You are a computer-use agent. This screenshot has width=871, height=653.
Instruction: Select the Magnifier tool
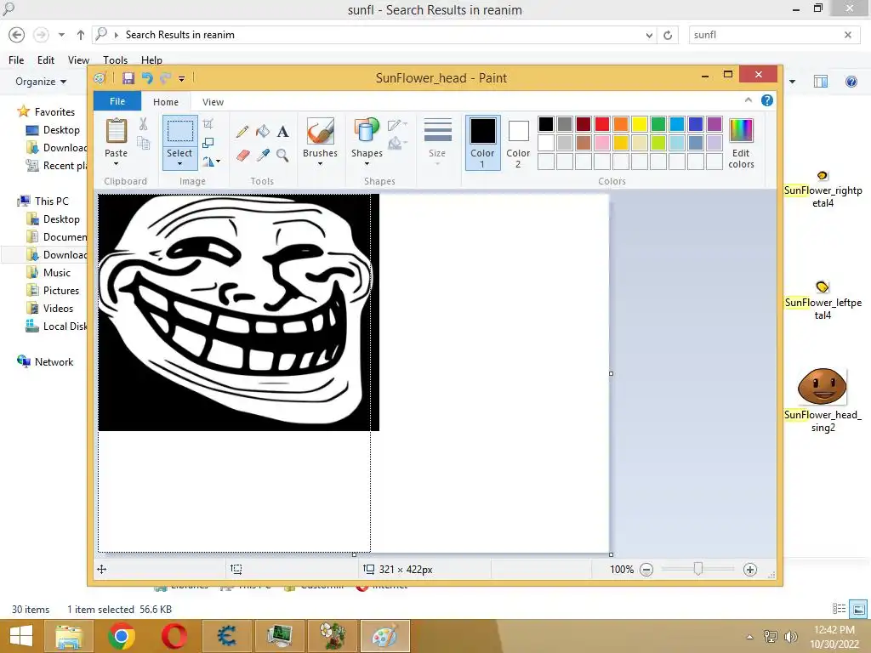(x=282, y=155)
